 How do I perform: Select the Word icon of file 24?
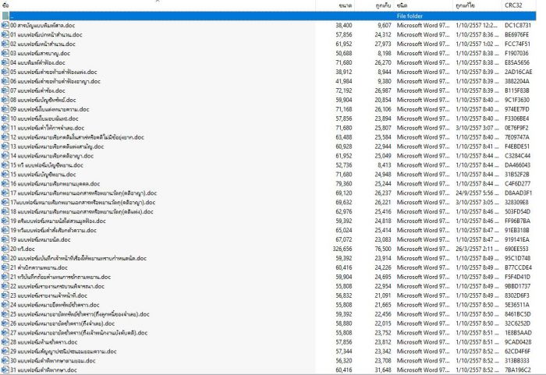(x=5, y=305)
